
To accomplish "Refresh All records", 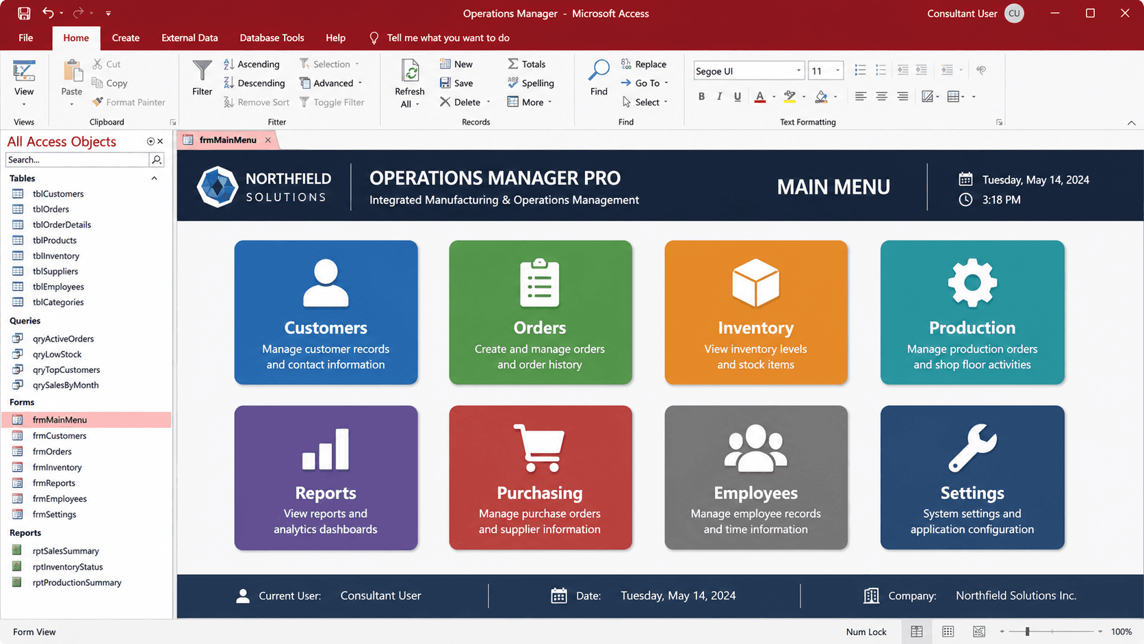I will [409, 83].
